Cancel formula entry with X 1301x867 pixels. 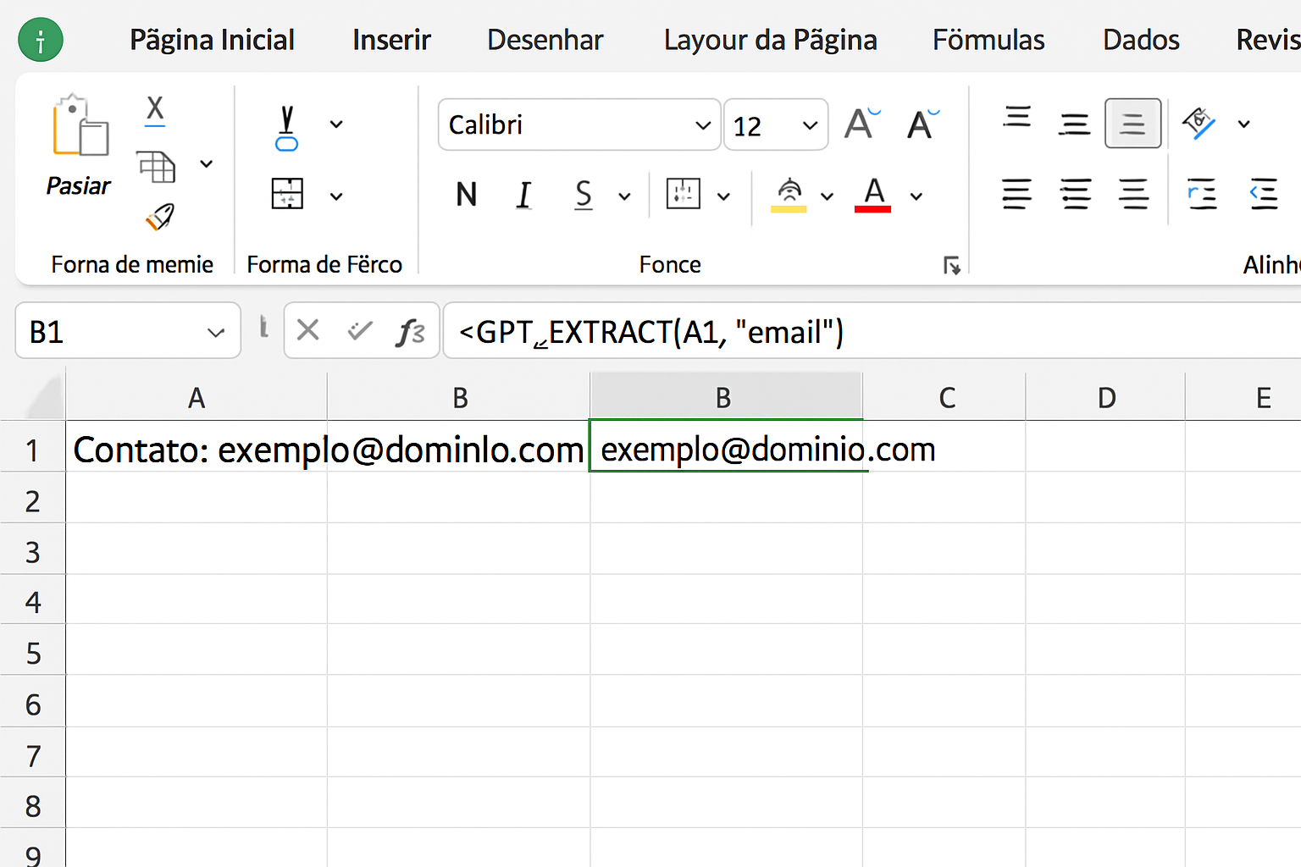coord(308,330)
